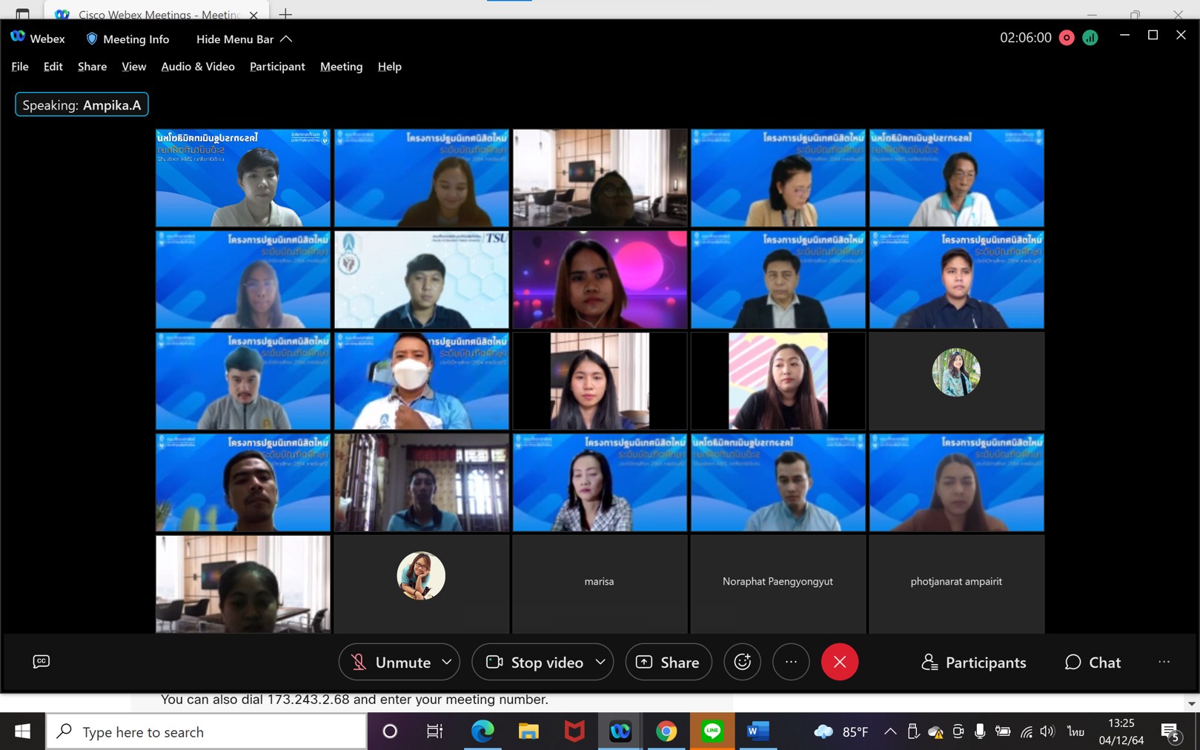Open more options three-dot button beside reactions
1200x750 pixels.
(x=791, y=662)
